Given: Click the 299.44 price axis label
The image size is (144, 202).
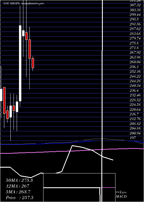Looking at the screenshot, I should tap(135, 15).
